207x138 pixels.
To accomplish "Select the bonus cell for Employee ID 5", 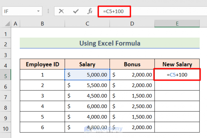I will coord(132,117).
